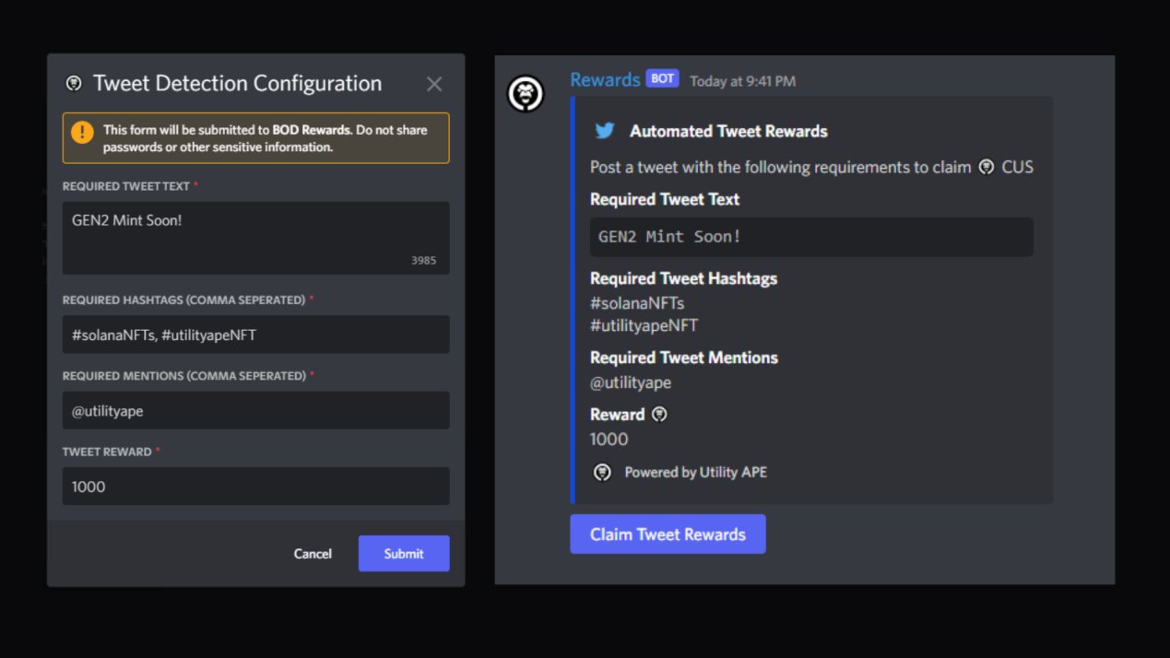Click the Tweet Reward input field
Image resolution: width=1170 pixels, height=658 pixels.
point(255,486)
